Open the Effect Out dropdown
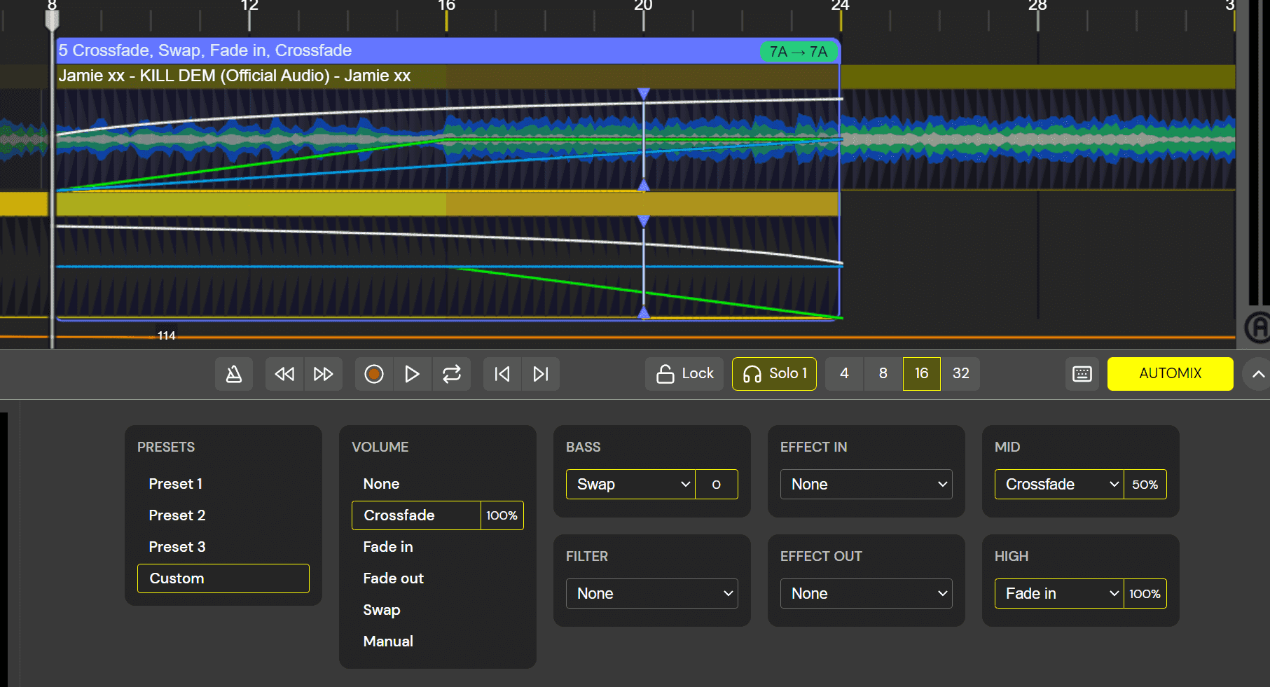The image size is (1270, 687). click(x=867, y=594)
